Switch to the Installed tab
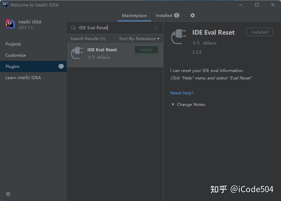 (164, 15)
